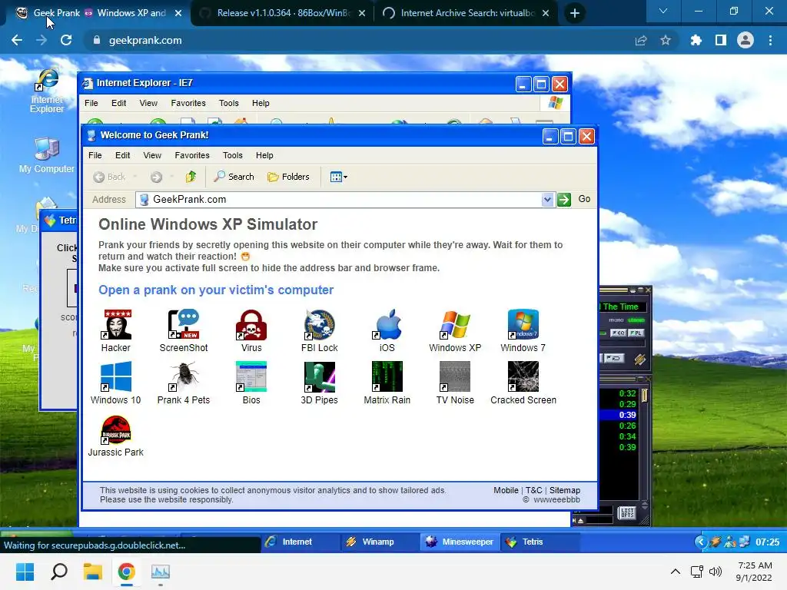The width and height of the screenshot is (787, 590).
Task: Open Chrome side panel icon
Action: click(x=721, y=40)
